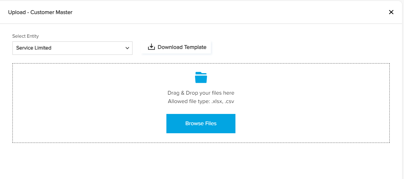Click the Download Template button
Image resolution: width=404 pixels, height=179 pixels.
click(177, 47)
